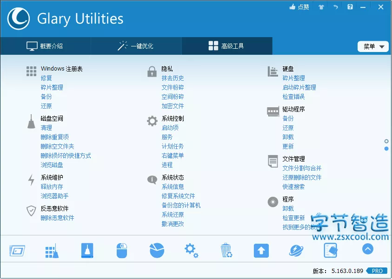Image resolution: width=392 pixels, height=279 pixels.
Task: Click the 系统维护 lightning icon
Action: pos(31,180)
